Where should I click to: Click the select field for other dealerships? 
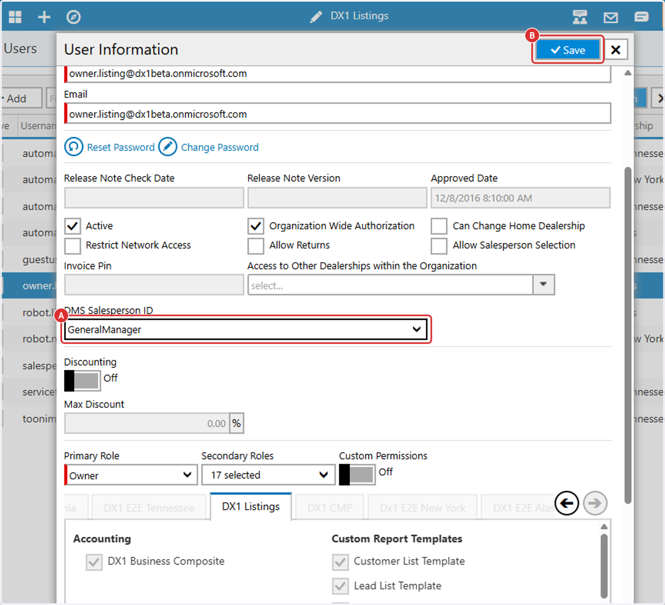point(390,285)
